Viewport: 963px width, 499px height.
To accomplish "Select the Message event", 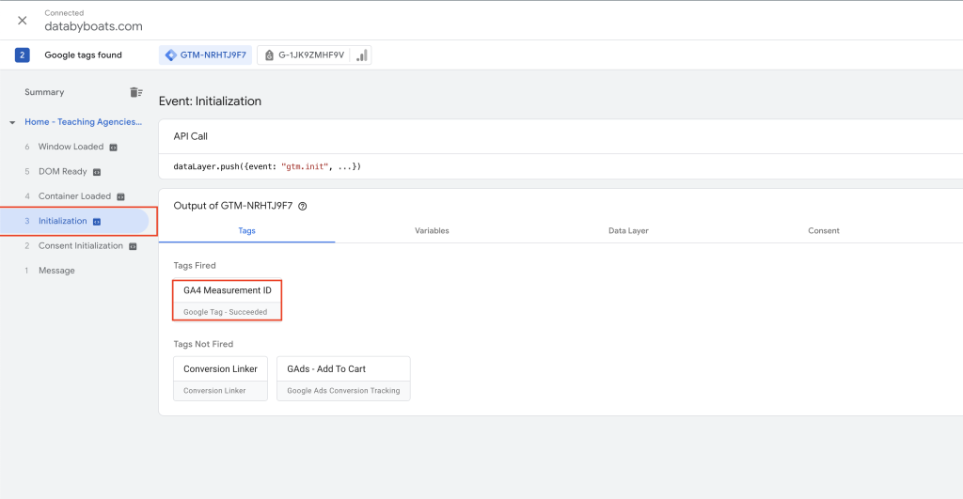I will (56, 270).
